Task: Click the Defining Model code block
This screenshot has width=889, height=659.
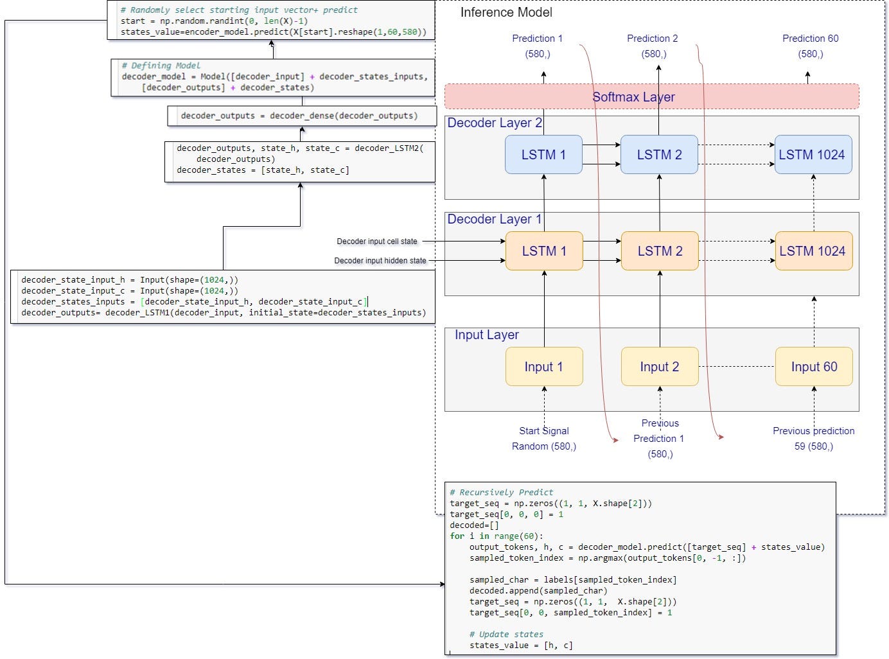Action: pos(273,76)
